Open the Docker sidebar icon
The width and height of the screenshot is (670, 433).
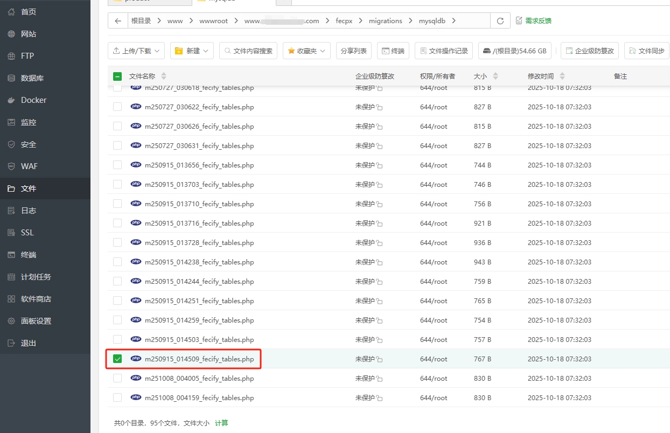point(11,100)
